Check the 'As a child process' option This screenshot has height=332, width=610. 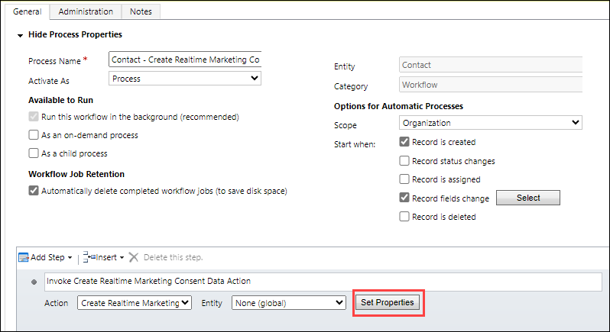(34, 153)
